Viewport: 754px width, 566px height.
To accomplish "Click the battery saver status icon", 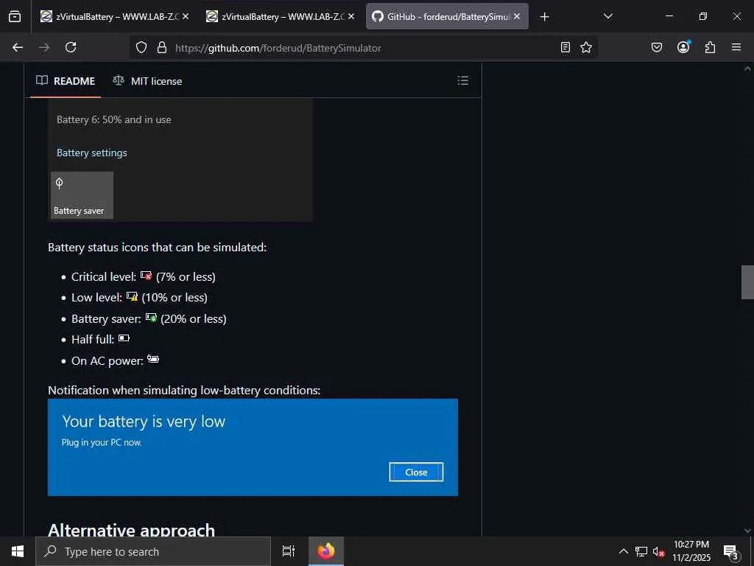I will point(151,318).
